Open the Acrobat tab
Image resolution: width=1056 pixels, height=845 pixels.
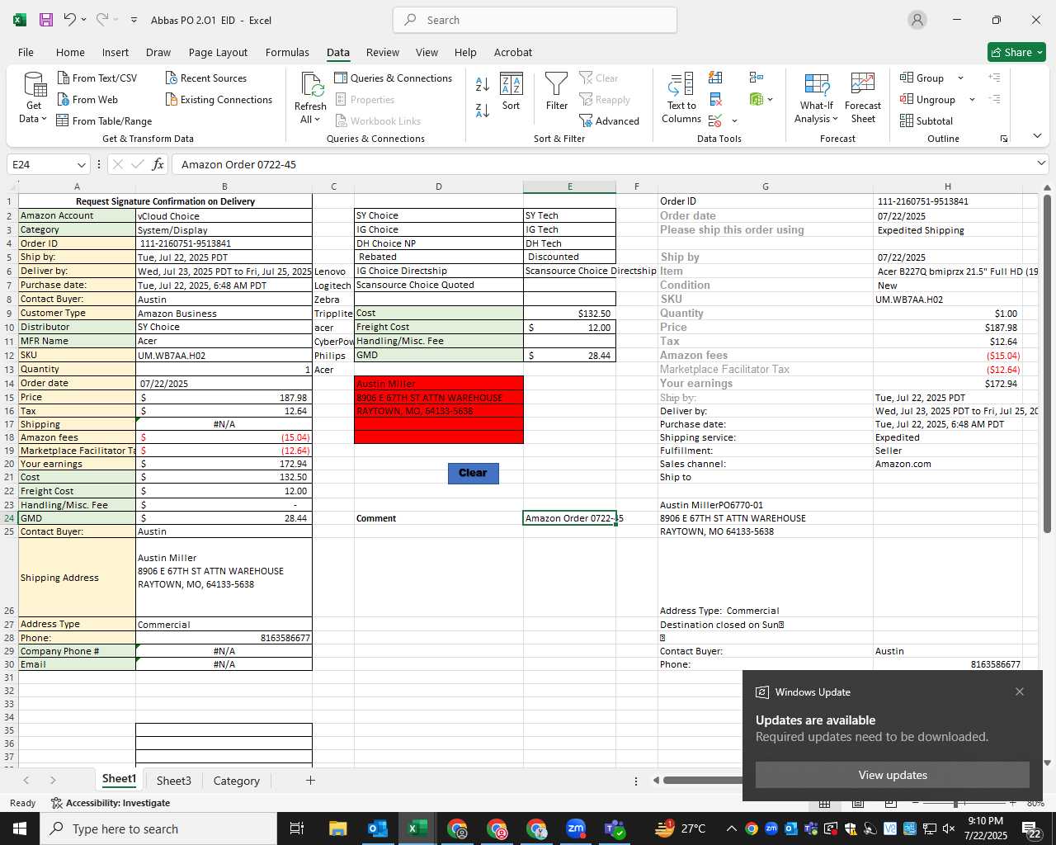click(513, 52)
